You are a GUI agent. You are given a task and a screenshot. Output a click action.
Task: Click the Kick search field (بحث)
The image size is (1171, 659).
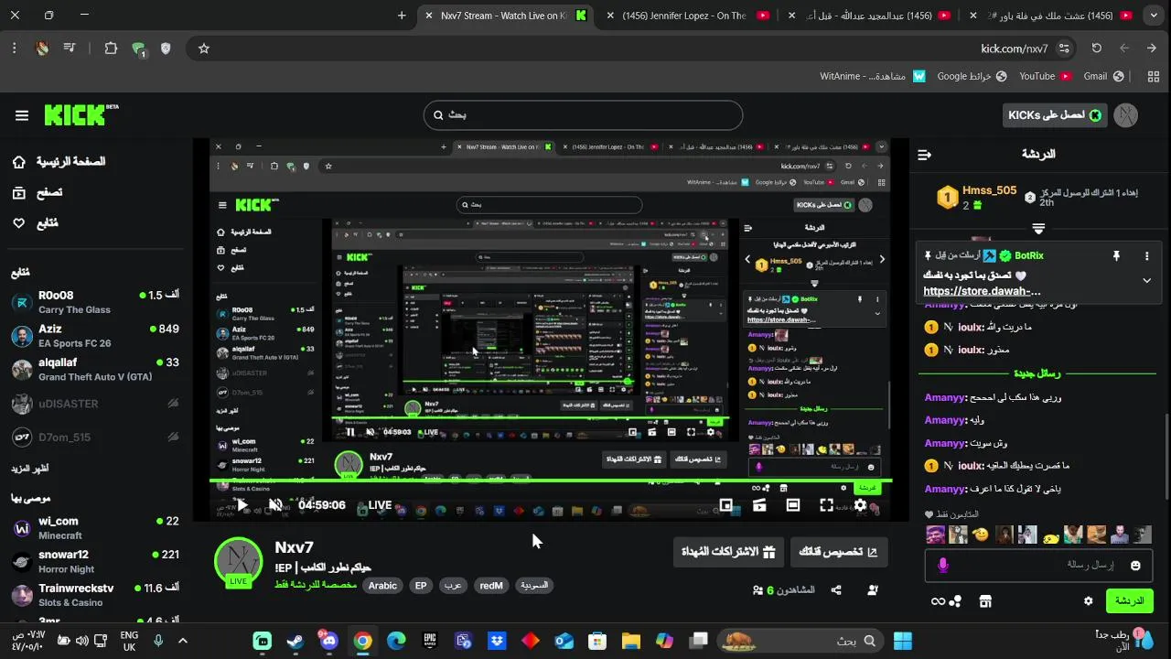pyautogui.click(x=583, y=115)
